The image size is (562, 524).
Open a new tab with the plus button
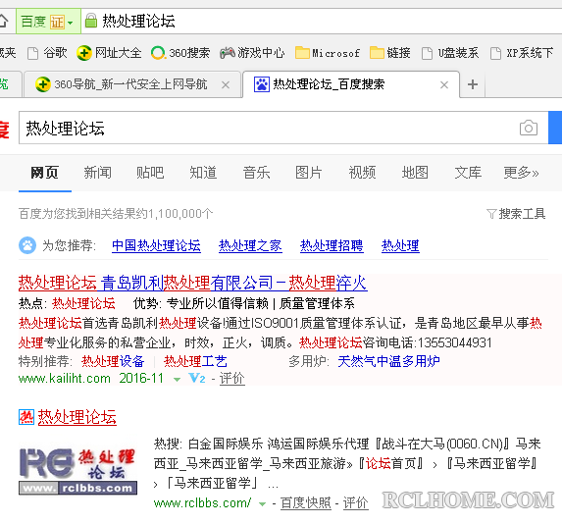pyautogui.click(x=473, y=84)
